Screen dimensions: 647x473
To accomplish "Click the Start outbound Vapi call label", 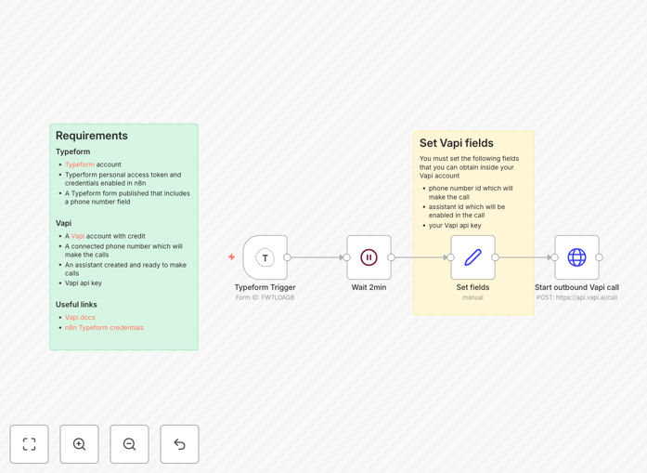I will [576, 287].
